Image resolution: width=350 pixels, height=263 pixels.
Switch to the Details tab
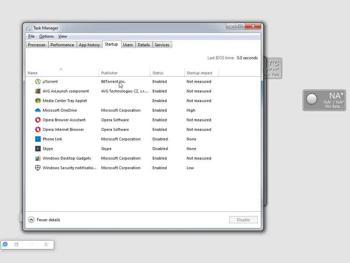coord(144,45)
